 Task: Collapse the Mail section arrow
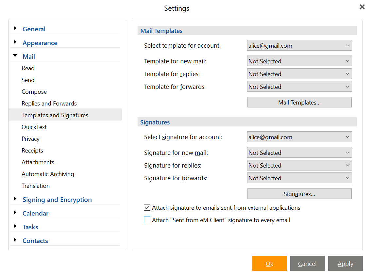click(15, 56)
